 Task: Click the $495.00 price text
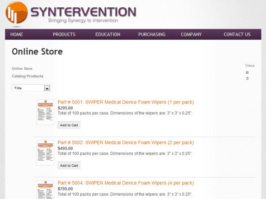[65, 149]
